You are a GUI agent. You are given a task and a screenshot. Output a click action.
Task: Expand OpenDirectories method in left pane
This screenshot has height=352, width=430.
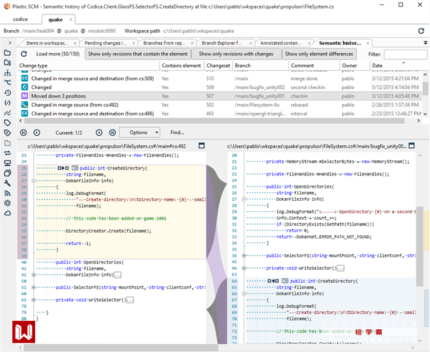pos(33,275)
